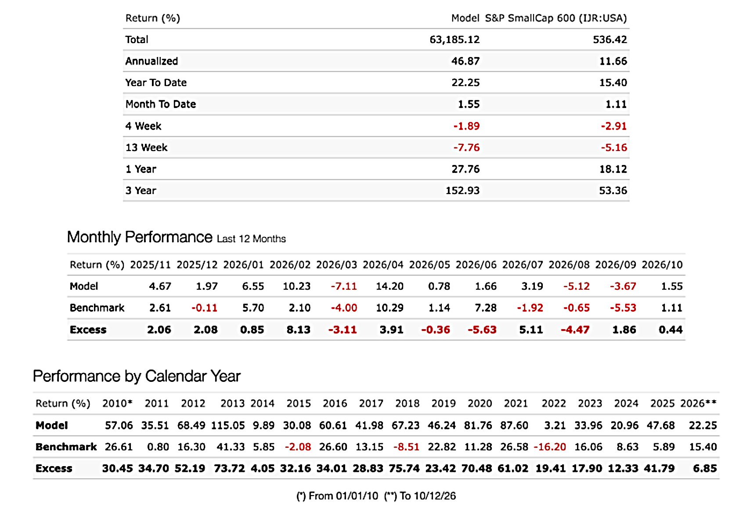Click Annualized benchmark value 11.66
743x510 pixels.
[613, 61]
